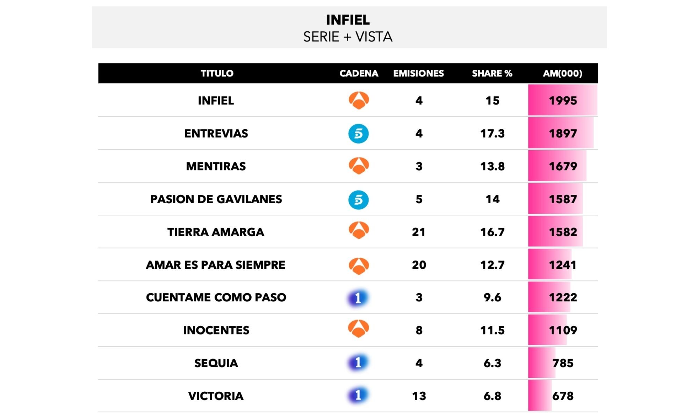699x419 pixels.
Task: Click the CADENA column header
Action: (359, 73)
